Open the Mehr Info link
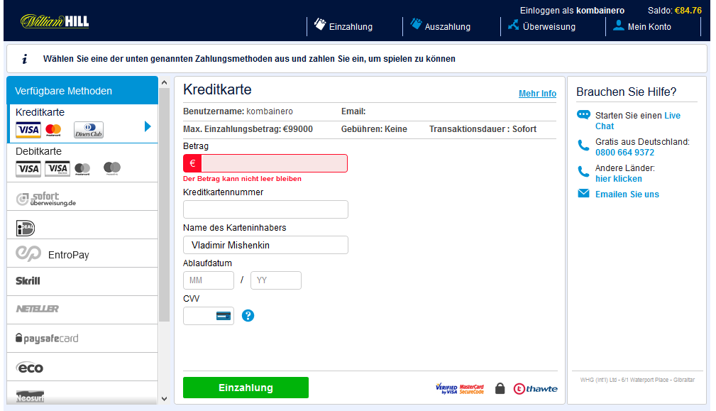 537,94
